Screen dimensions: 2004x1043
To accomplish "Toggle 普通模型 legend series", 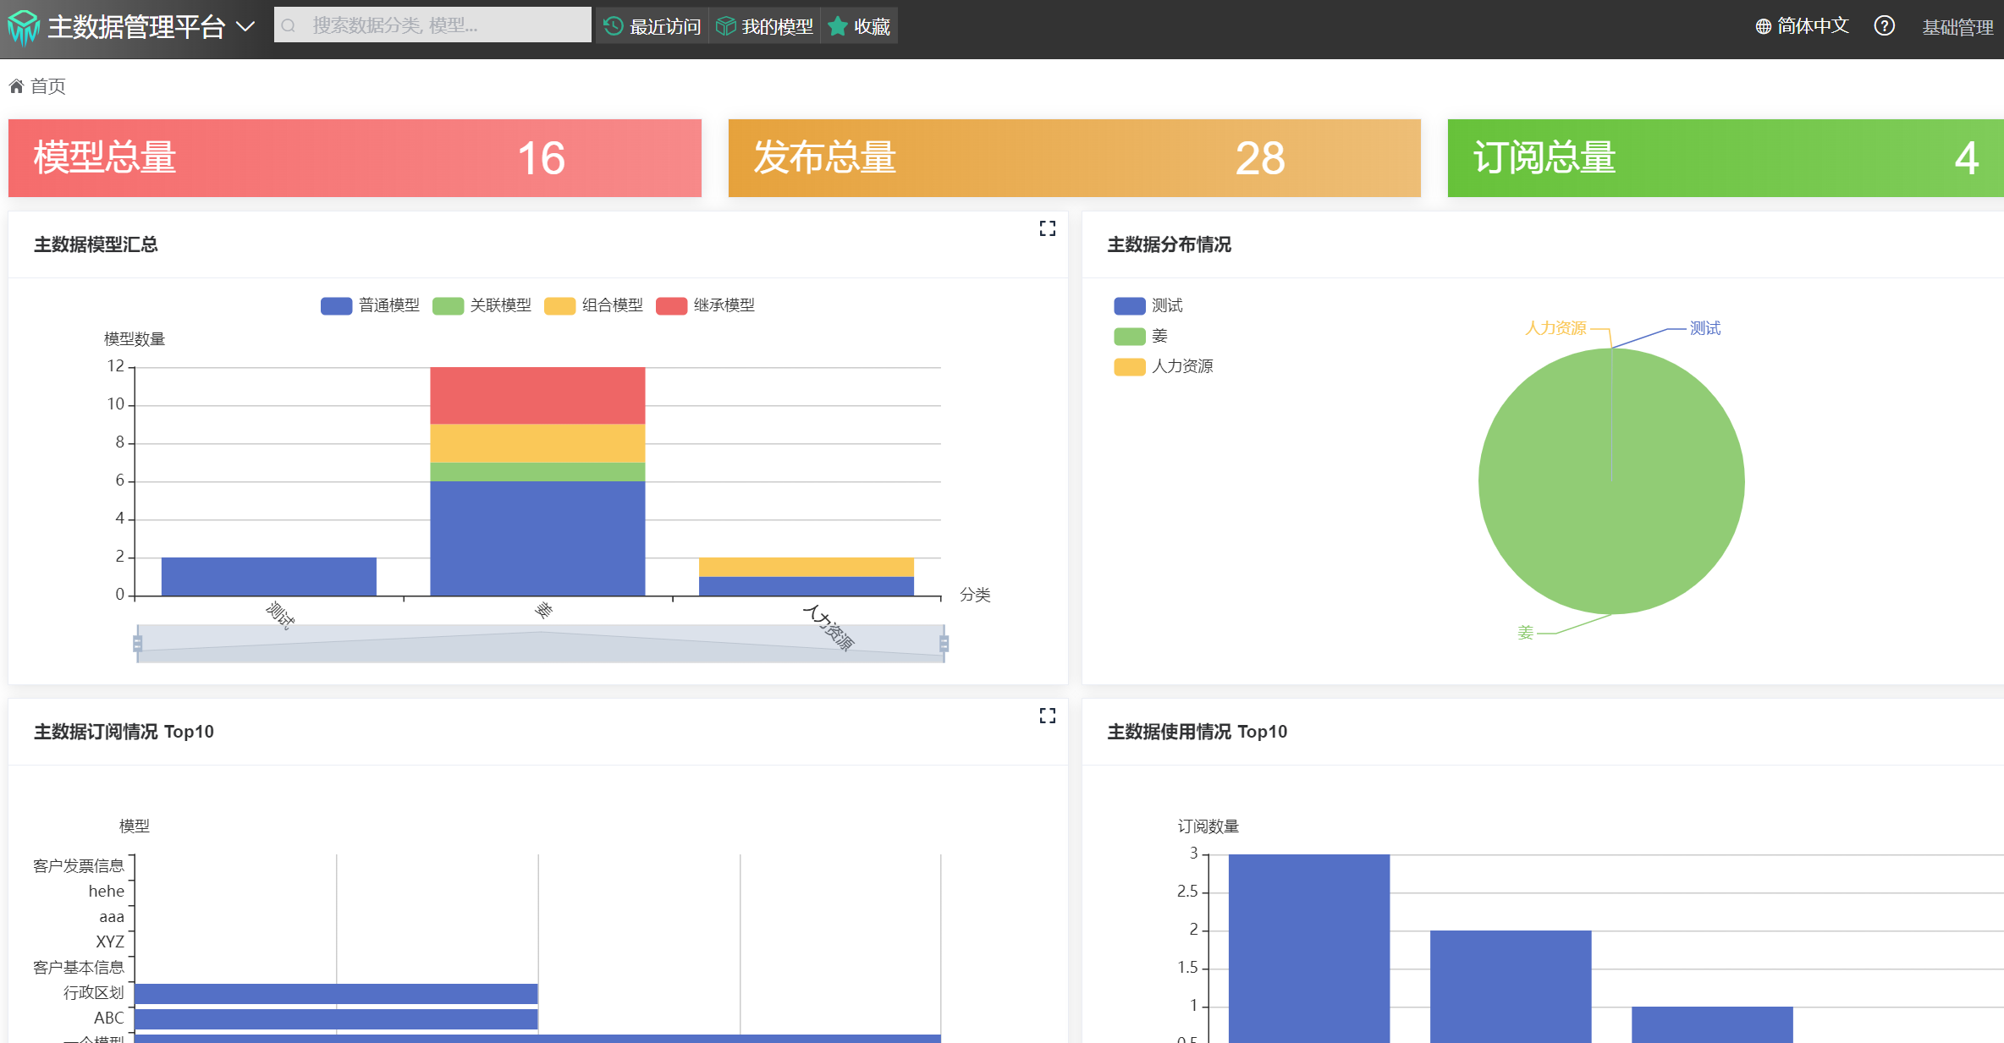I will coord(370,305).
